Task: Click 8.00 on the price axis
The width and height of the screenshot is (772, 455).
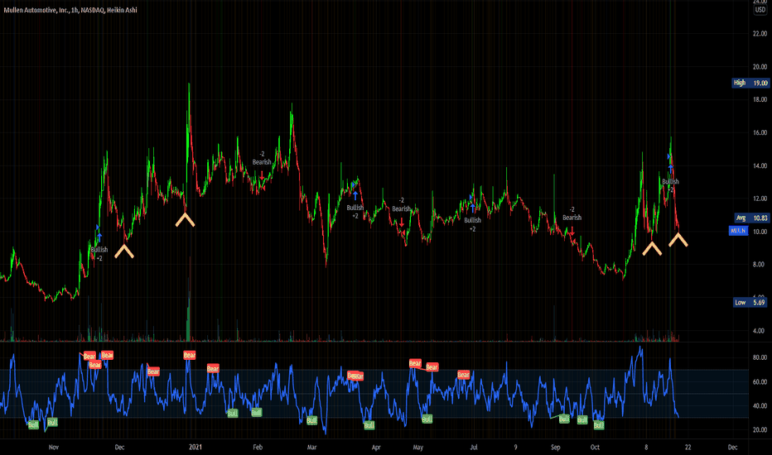Action: click(x=759, y=264)
